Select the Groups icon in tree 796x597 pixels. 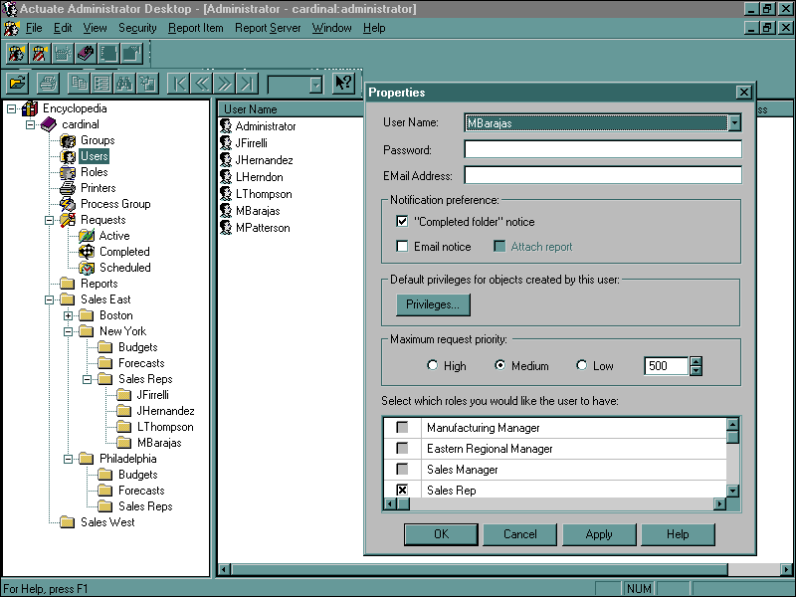click(x=68, y=140)
